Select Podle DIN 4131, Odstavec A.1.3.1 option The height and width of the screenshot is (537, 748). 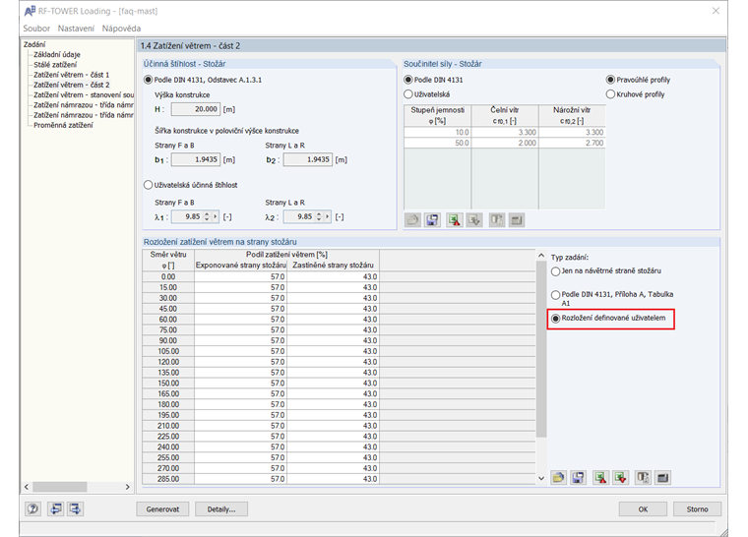coord(149,80)
